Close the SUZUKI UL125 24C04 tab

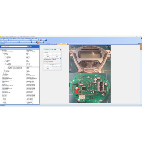67,44
